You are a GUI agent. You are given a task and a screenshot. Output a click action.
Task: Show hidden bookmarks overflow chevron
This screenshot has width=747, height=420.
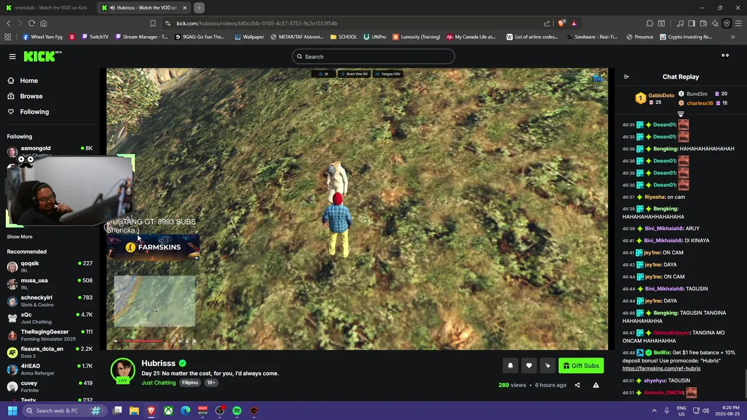tap(733, 37)
